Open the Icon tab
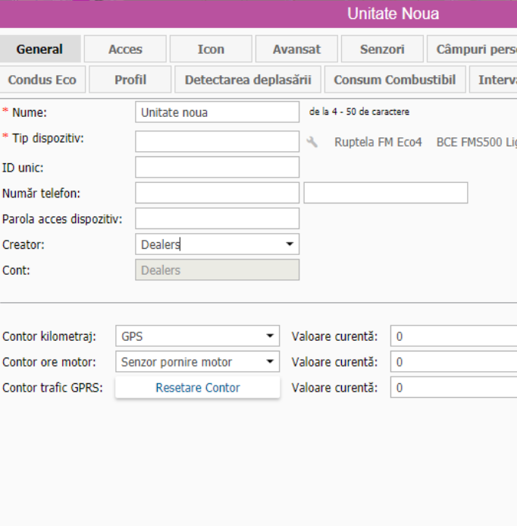The width and height of the screenshot is (517, 526). (x=211, y=49)
